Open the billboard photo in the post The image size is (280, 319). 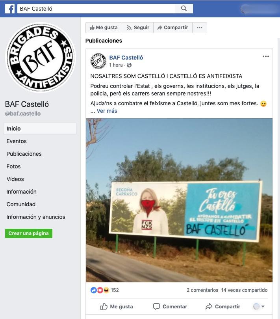(x=179, y=200)
